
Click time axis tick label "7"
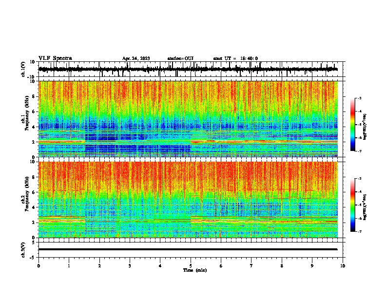[x=251, y=266]
